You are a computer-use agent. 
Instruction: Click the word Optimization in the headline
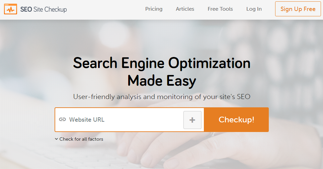[x=209, y=63]
